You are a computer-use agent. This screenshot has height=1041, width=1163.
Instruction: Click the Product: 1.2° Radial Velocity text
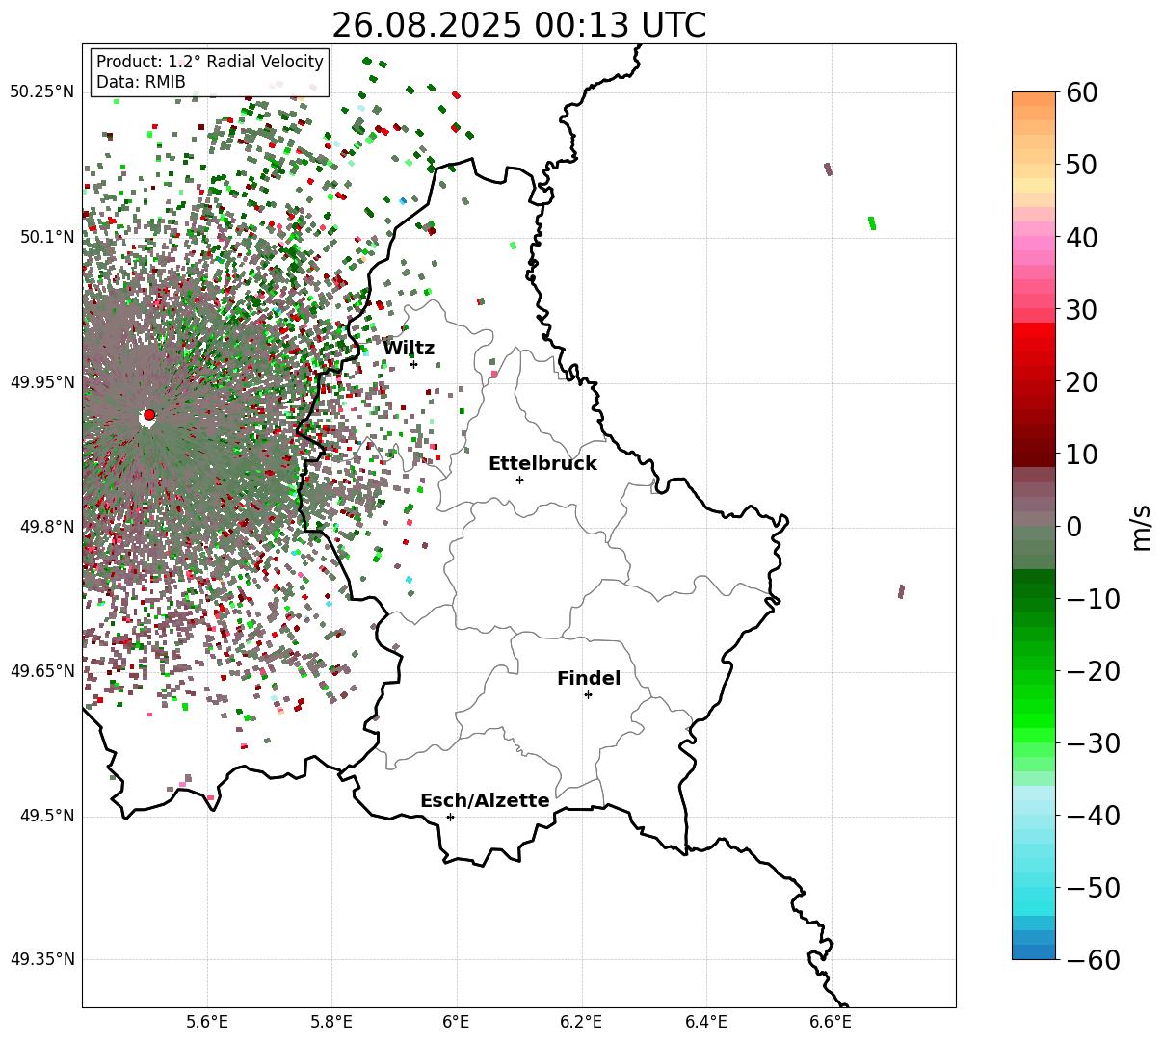click(x=210, y=62)
